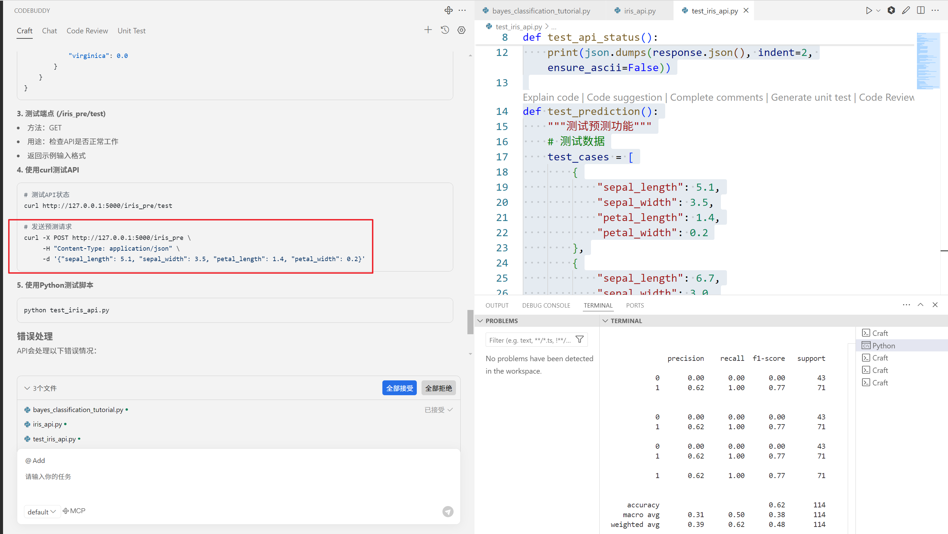Open bayes_classification_tutorial.py from file list

click(78, 410)
